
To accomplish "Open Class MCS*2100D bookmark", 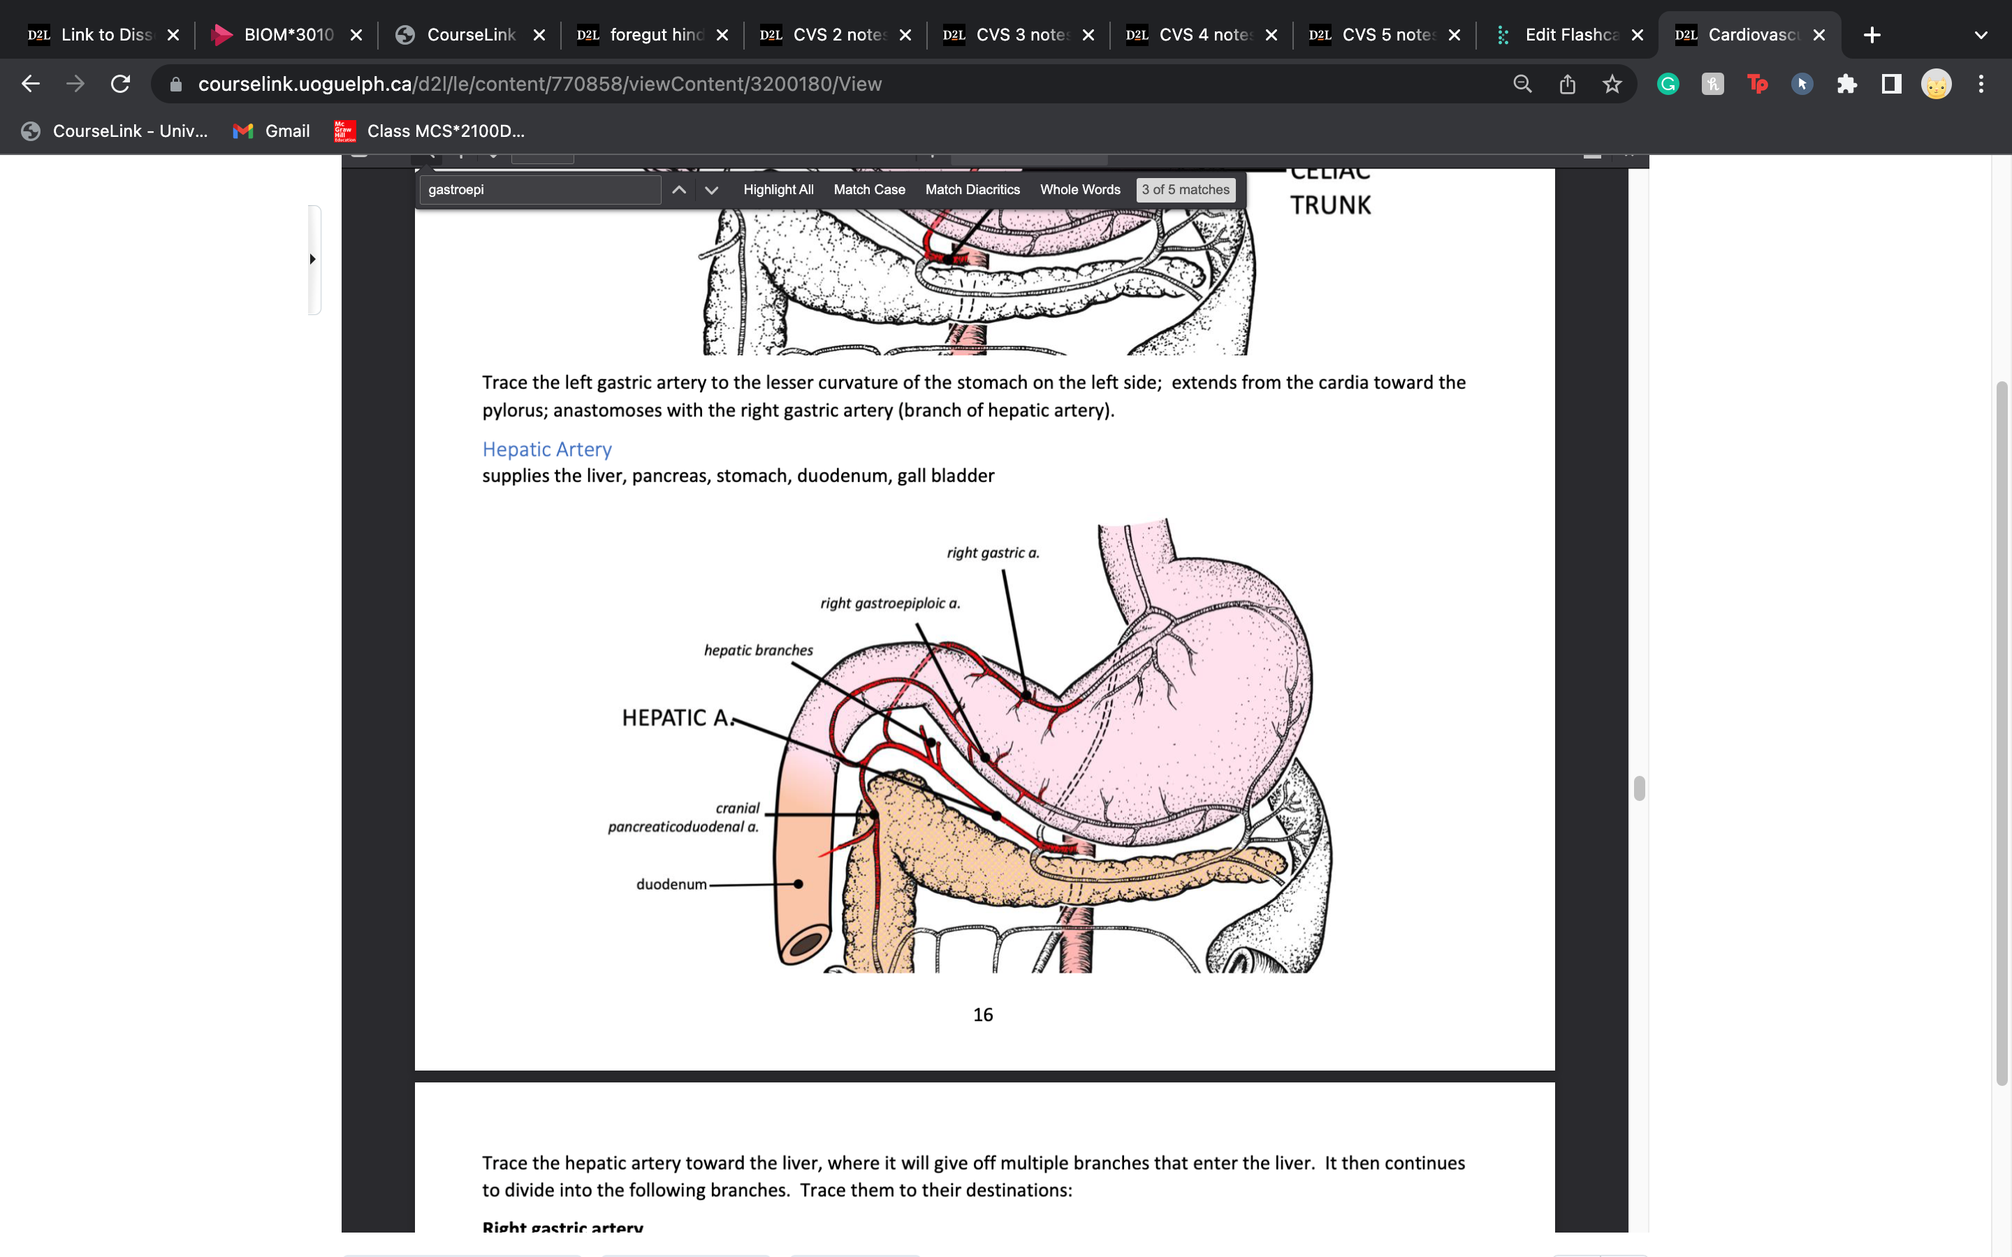I will (429, 131).
